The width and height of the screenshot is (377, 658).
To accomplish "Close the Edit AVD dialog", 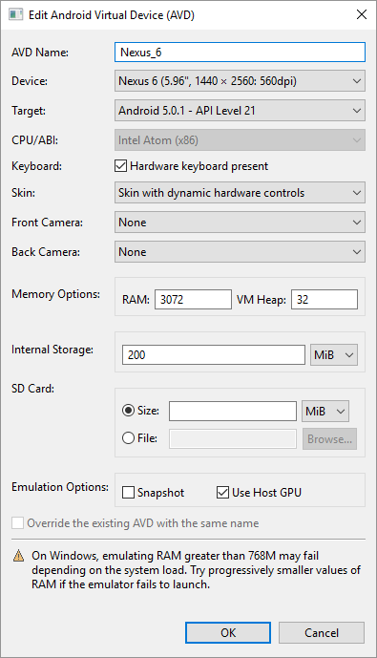I will click(x=362, y=14).
